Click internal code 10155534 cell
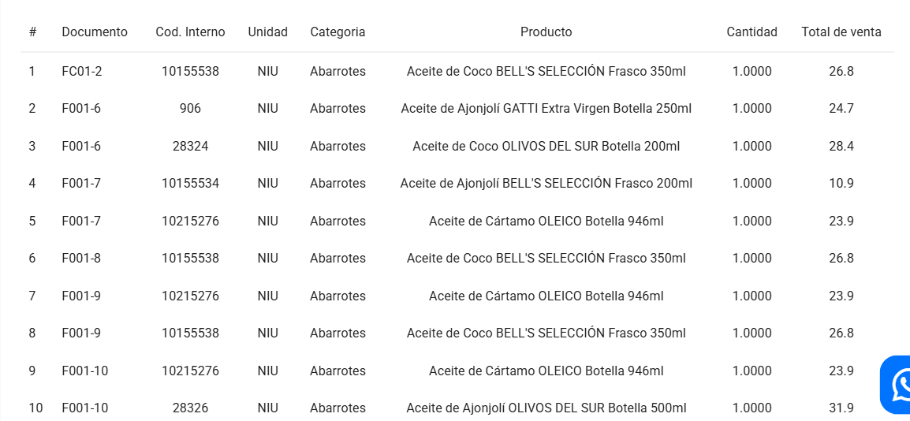Image resolution: width=910 pixels, height=421 pixels. click(190, 184)
